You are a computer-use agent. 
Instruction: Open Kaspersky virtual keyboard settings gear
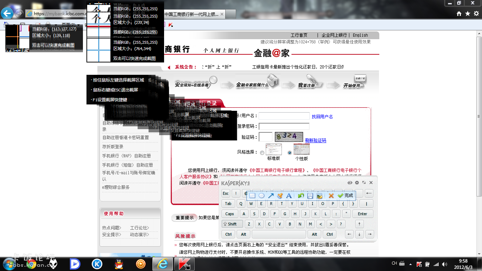[357, 183]
